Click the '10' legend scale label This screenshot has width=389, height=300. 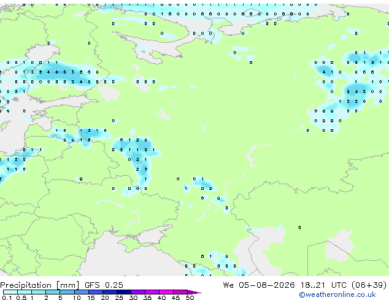77,298
